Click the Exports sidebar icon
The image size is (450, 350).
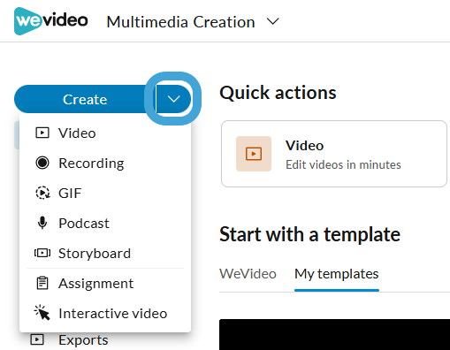[37, 339]
